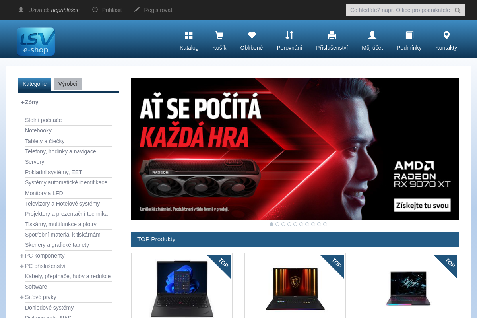Viewport: 477px width, 318px height.
Task: Expand the PC komponenty category
Action: click(22, 256)
